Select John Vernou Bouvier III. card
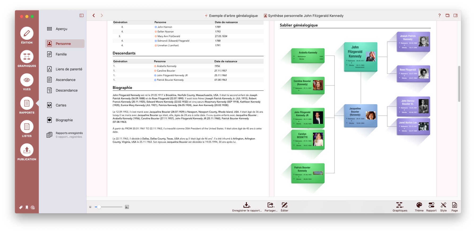 (413, 106)
